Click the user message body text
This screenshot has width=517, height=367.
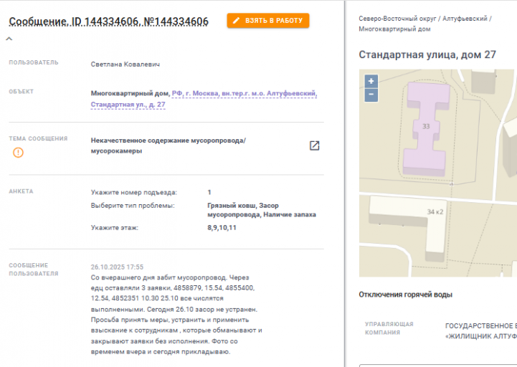click(x=176, y=314)
